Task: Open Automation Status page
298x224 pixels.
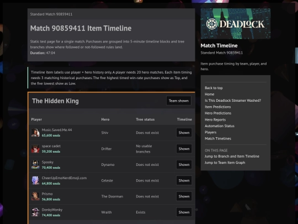Action: (220, 126)
